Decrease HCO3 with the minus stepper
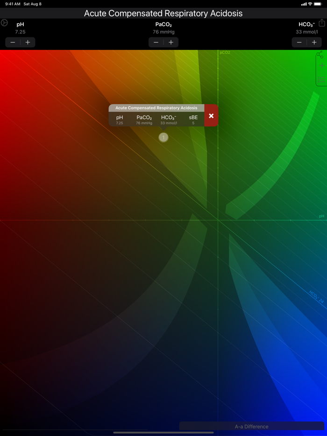This screenshot has height=436, width=327. click(x=299, y=42)
